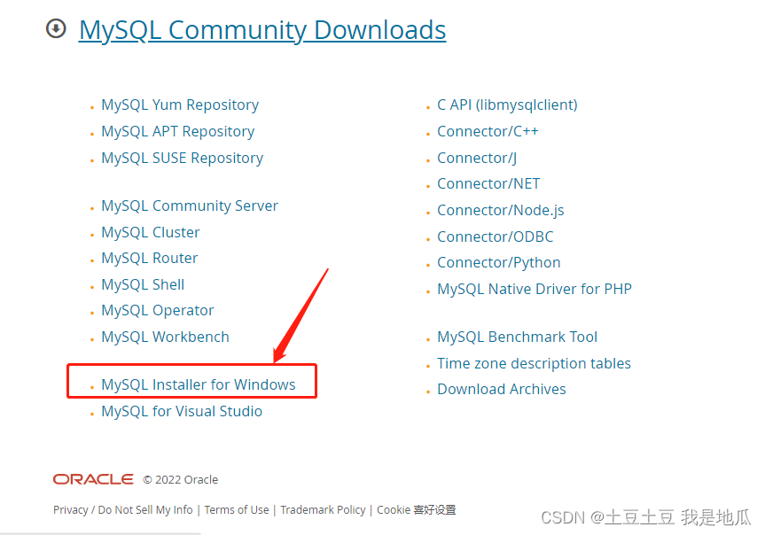Click the download circle icon beside the heading
This screenshot has width=765, height=535.
coord(56,28)
